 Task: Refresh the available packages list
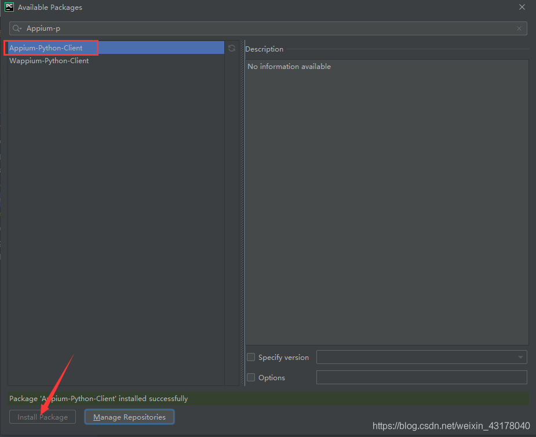[x=231, y=49]
